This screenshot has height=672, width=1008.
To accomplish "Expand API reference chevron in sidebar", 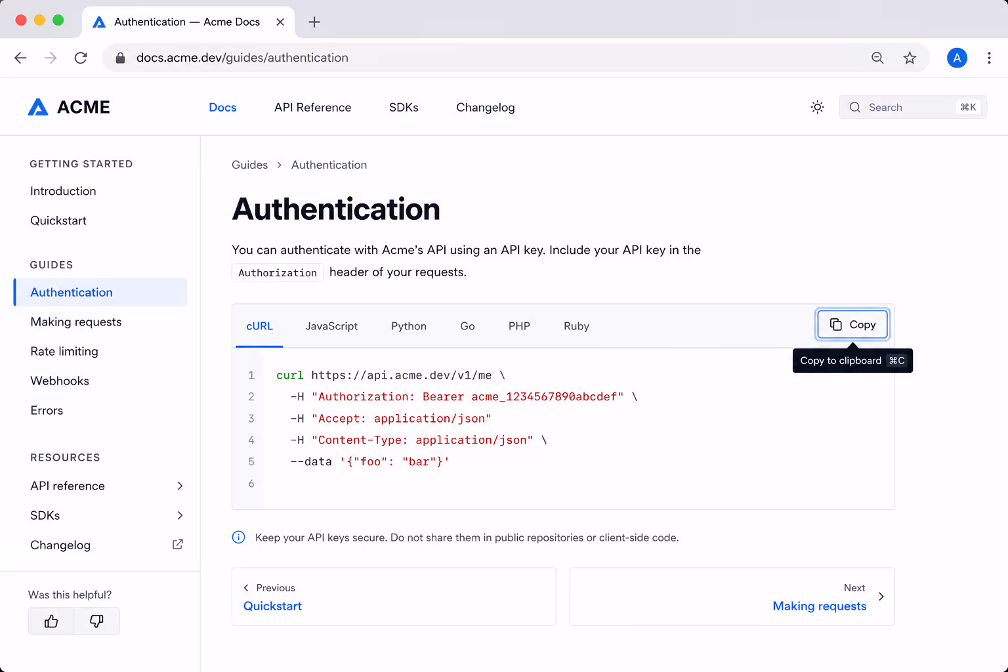I will (x=180, y=486).
